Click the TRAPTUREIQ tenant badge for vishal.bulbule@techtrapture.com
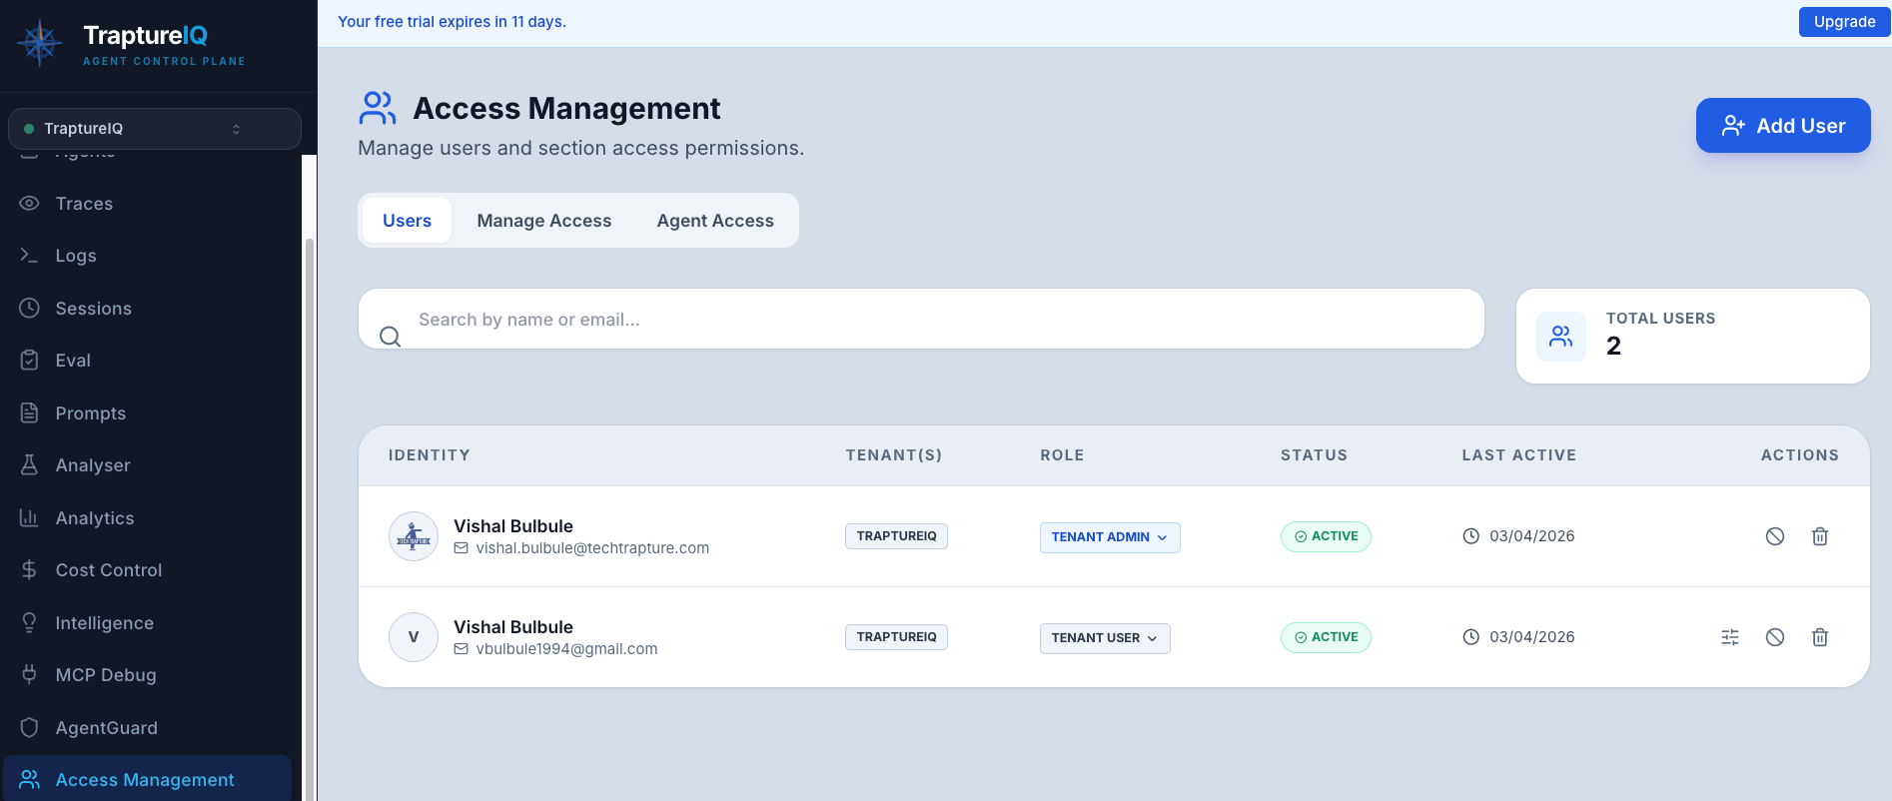 point(896,536)
